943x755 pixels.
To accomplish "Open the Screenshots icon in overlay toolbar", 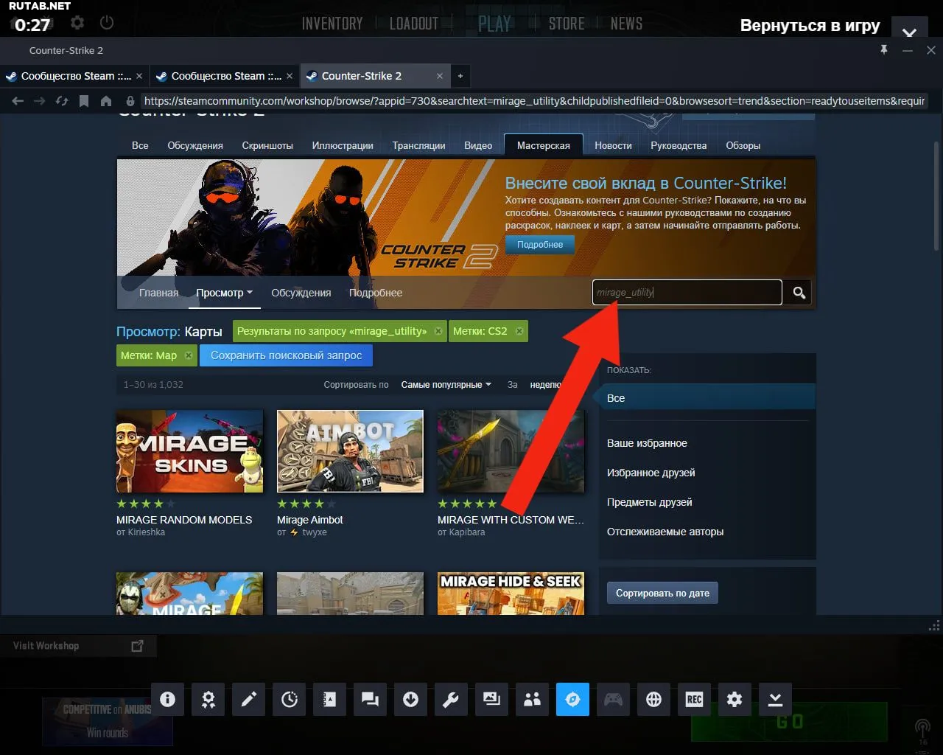I will (491, 699).
